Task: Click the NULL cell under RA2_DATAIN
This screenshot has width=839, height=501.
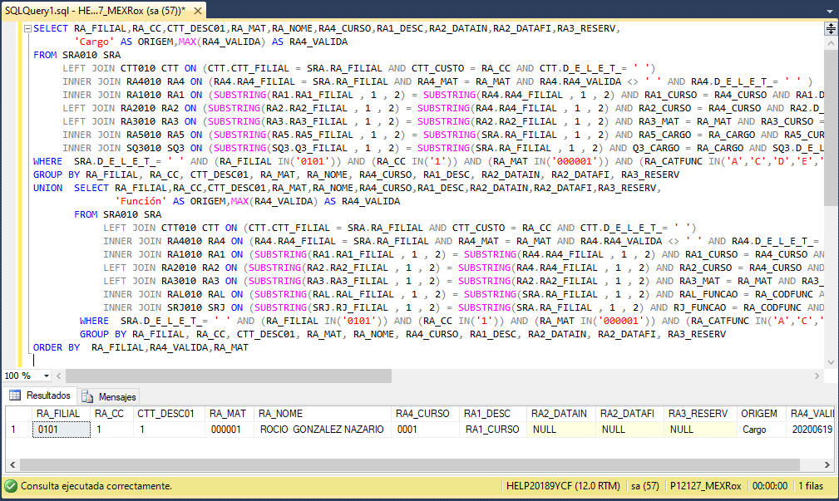Action: click(560, 430)
